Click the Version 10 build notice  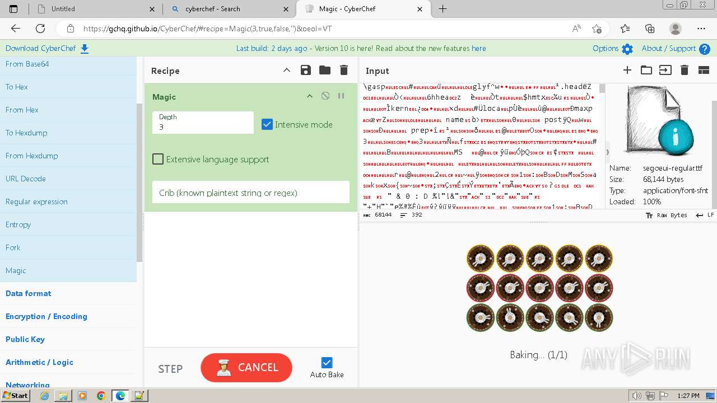(361, 48)
